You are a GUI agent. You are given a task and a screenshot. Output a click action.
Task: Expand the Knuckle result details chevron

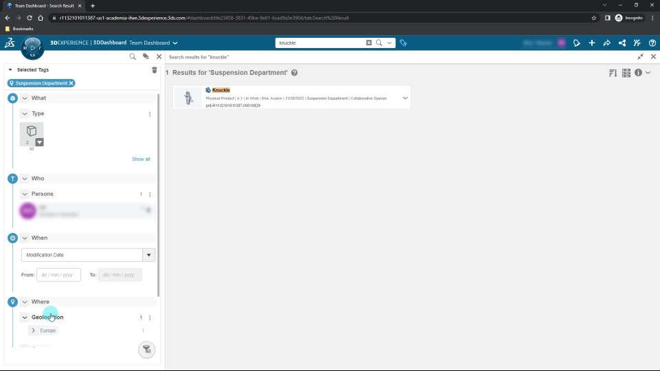(x=405, y=98)
